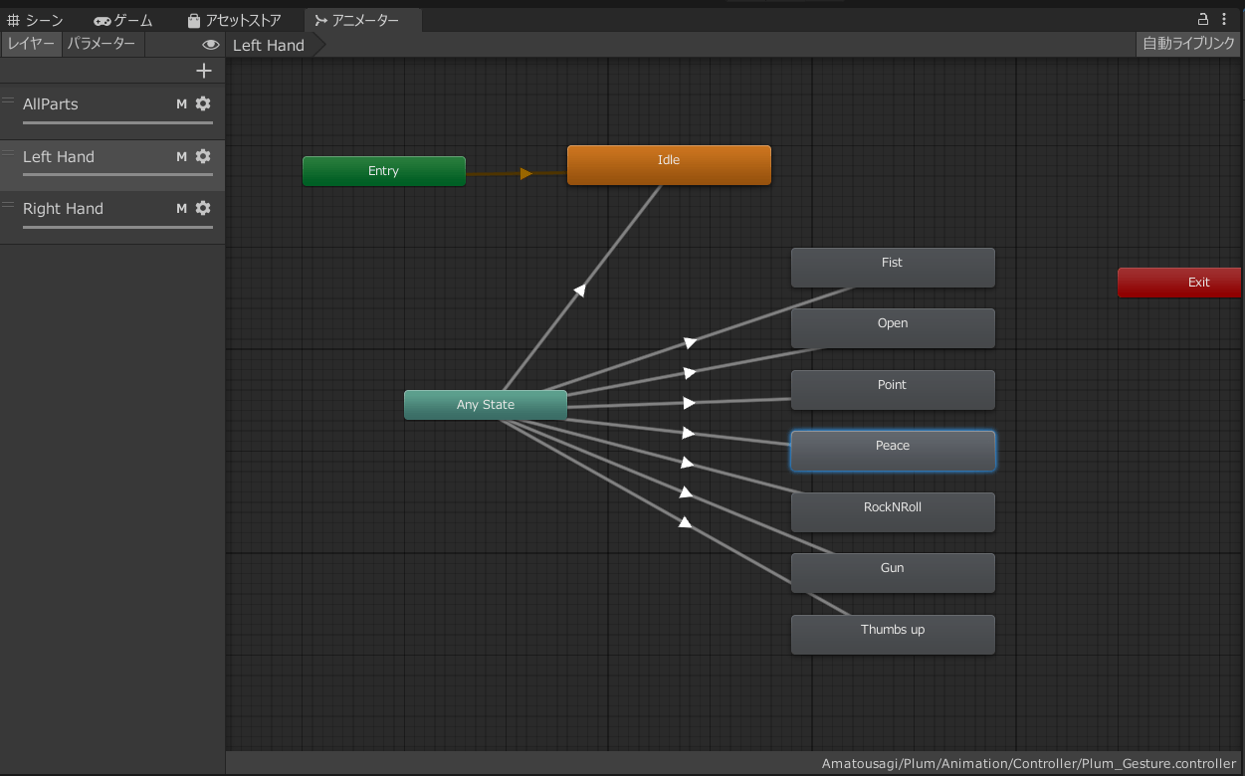This screenshot has height=776, width=1245.
Task: Open the Asset Store tab
Action: [x=235, y=20]
